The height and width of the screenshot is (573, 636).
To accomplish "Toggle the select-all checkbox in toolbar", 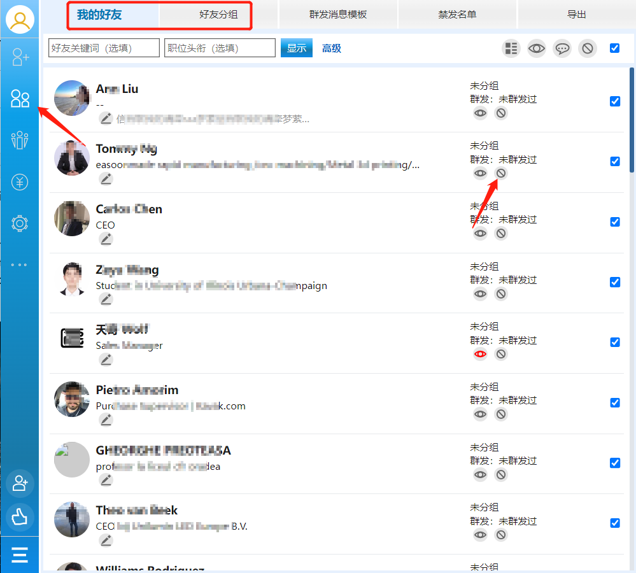I will (614, 48).
